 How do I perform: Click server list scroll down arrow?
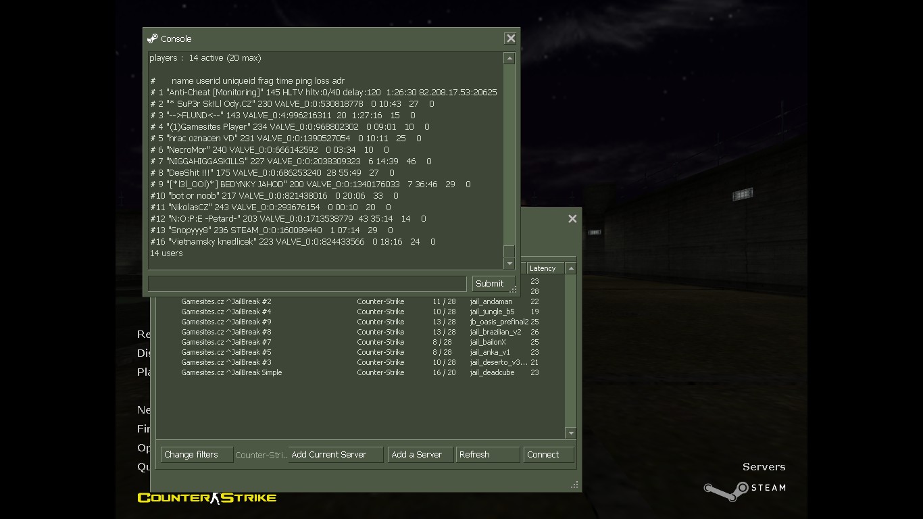(571, 433)
